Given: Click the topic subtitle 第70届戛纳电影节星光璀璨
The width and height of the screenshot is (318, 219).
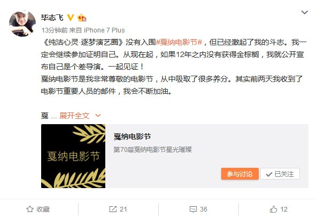Looking at the screenshot, I should (153, 150).
